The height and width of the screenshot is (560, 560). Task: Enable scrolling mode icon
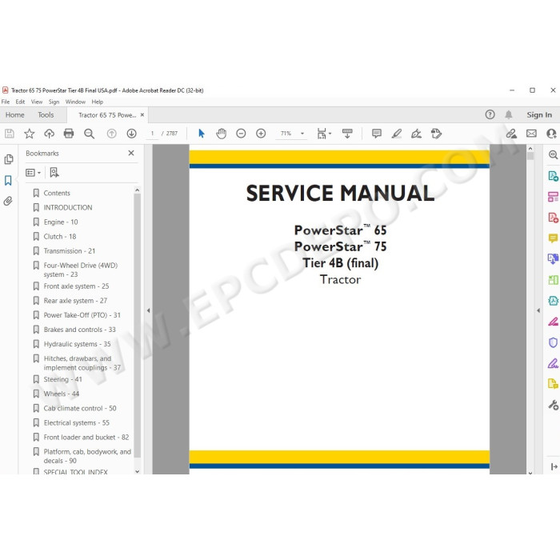347,134
